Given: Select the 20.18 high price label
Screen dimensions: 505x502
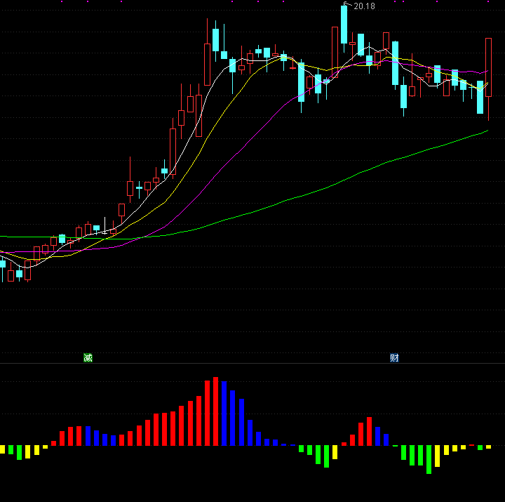Looking at the screenshot, I should click(364, 6).
